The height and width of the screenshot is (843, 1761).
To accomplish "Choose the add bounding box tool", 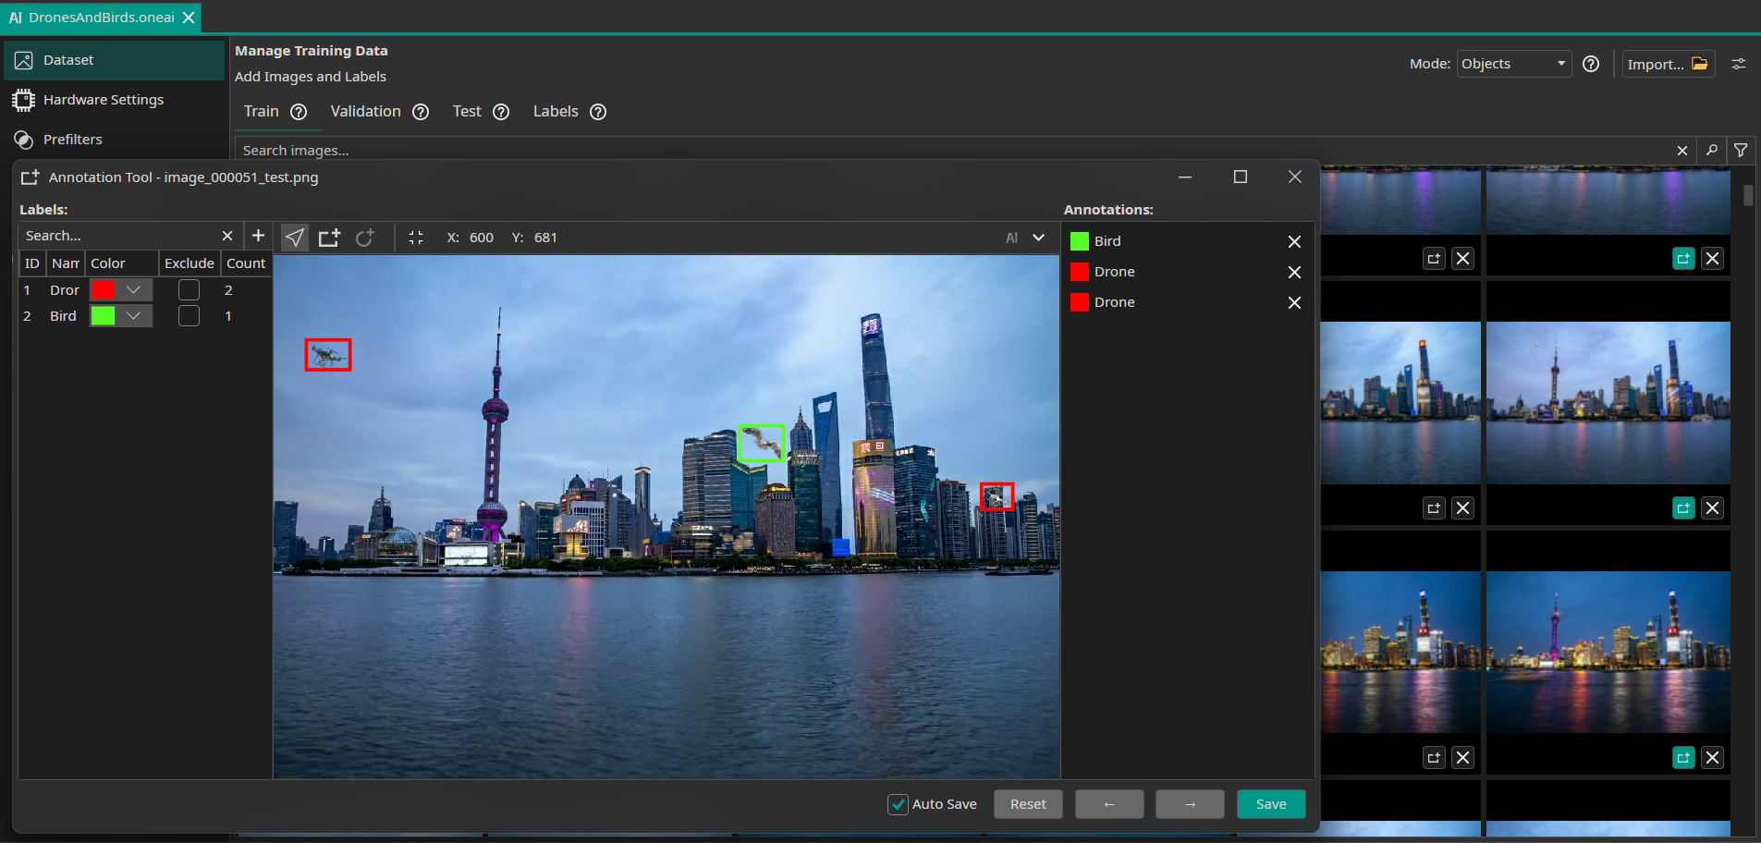I will coord(329,238).
